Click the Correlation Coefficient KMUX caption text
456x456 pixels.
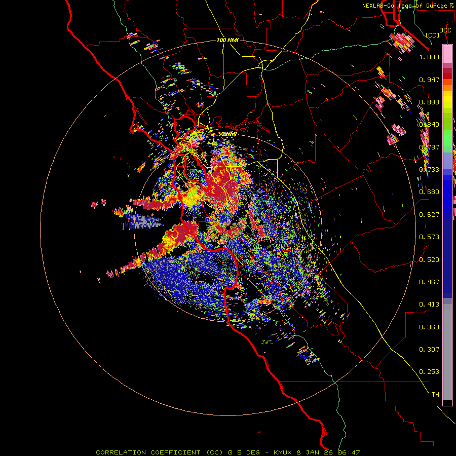click(x=228, y=452)
